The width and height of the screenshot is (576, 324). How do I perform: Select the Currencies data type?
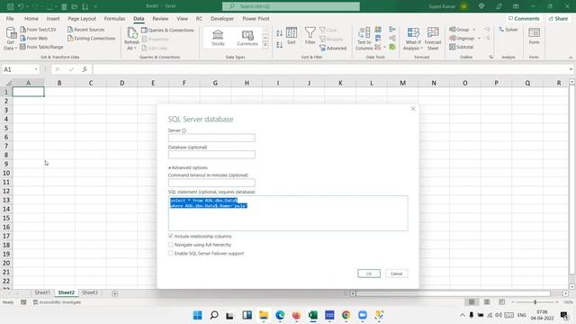tap(247, 38)
